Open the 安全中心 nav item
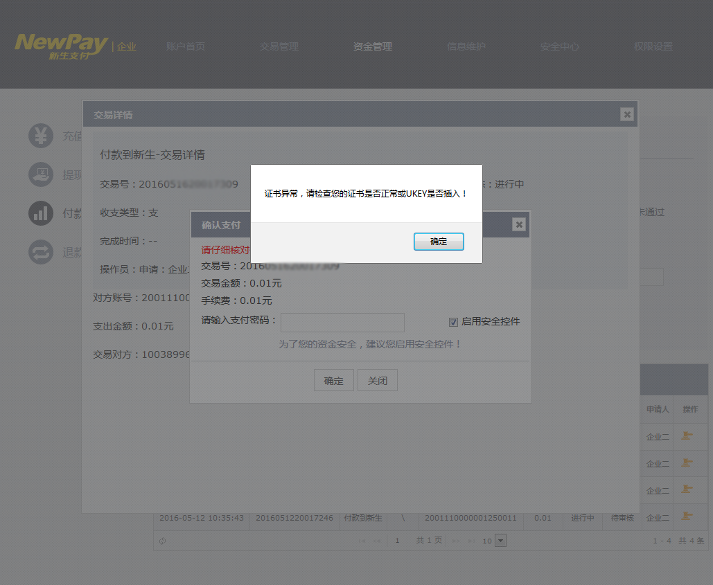Image resolution: width=713 pixels, height=585 pixels. tap(560, 46)
